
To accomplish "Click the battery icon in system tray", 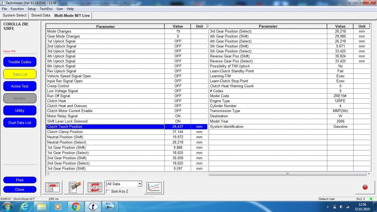I will (x=335, y=207).
